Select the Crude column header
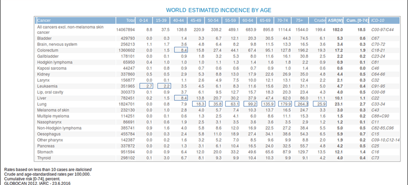 pyautogui.click(x=319, y=20)
